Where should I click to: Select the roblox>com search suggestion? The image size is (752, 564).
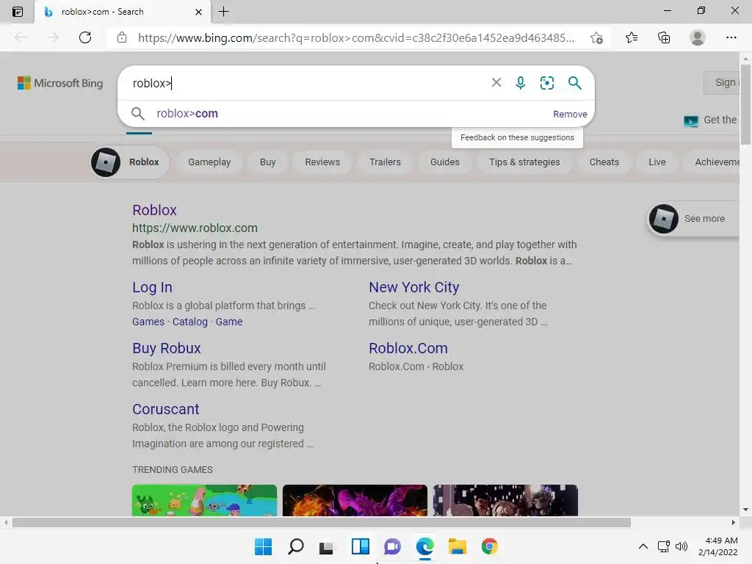click(187, 114)
